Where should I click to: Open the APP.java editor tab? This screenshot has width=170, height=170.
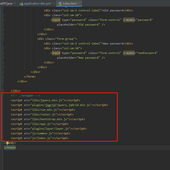click(6, 3)
